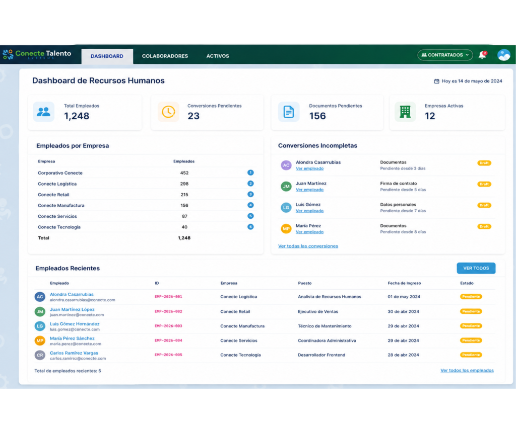Screen dimensions: 516x429
Task: Click the Puesto column header
Action: [305, 283]
